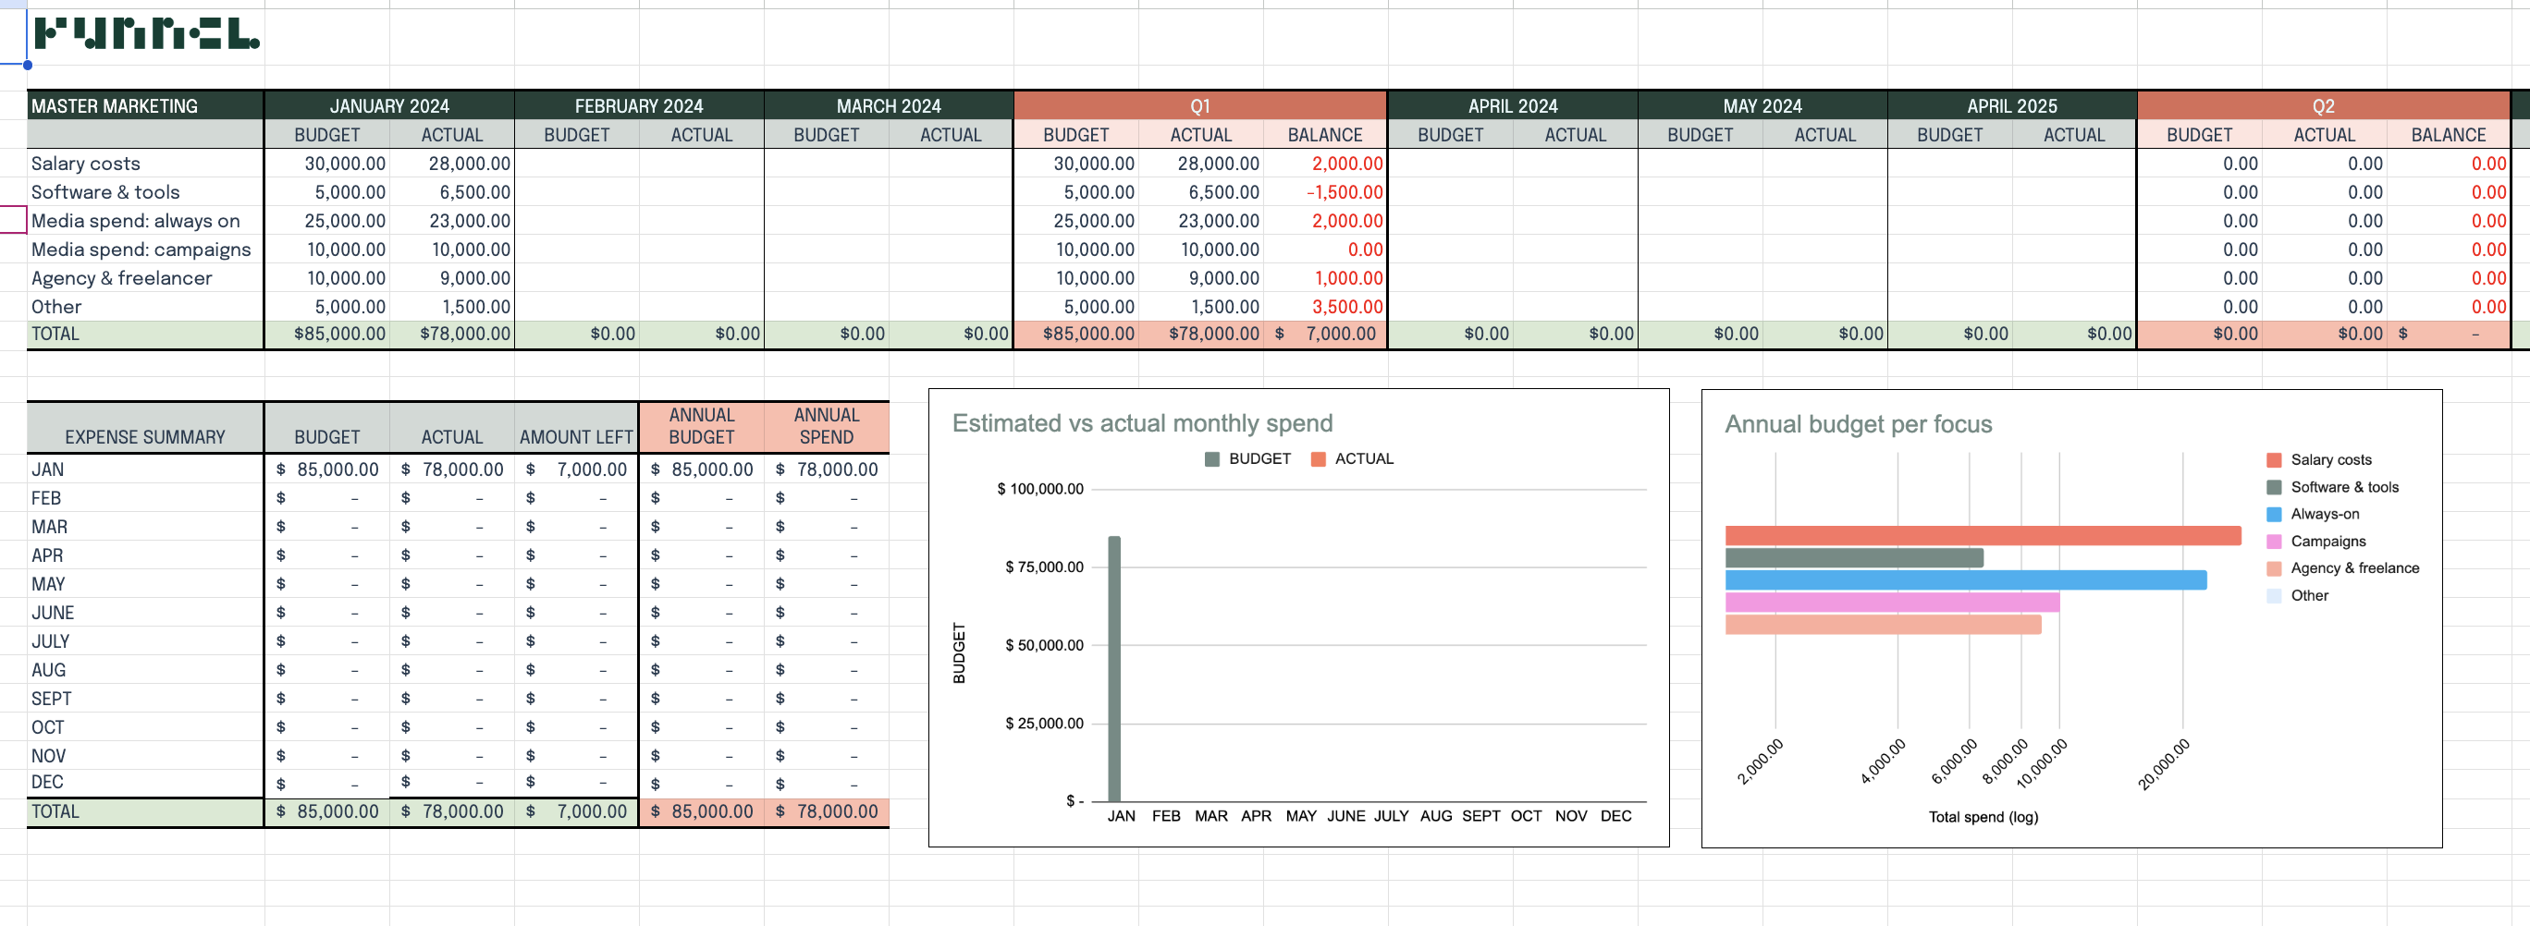Select the Q2 header cell
2530x926 pixels.
(2323, 106)
